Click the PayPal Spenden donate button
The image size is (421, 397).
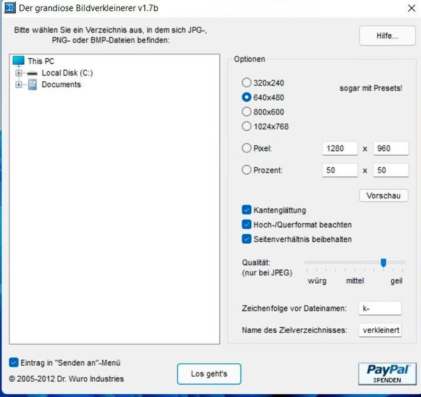[387, 374]
